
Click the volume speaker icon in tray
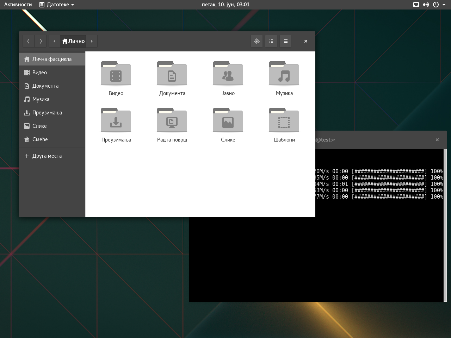click(426, 5)
